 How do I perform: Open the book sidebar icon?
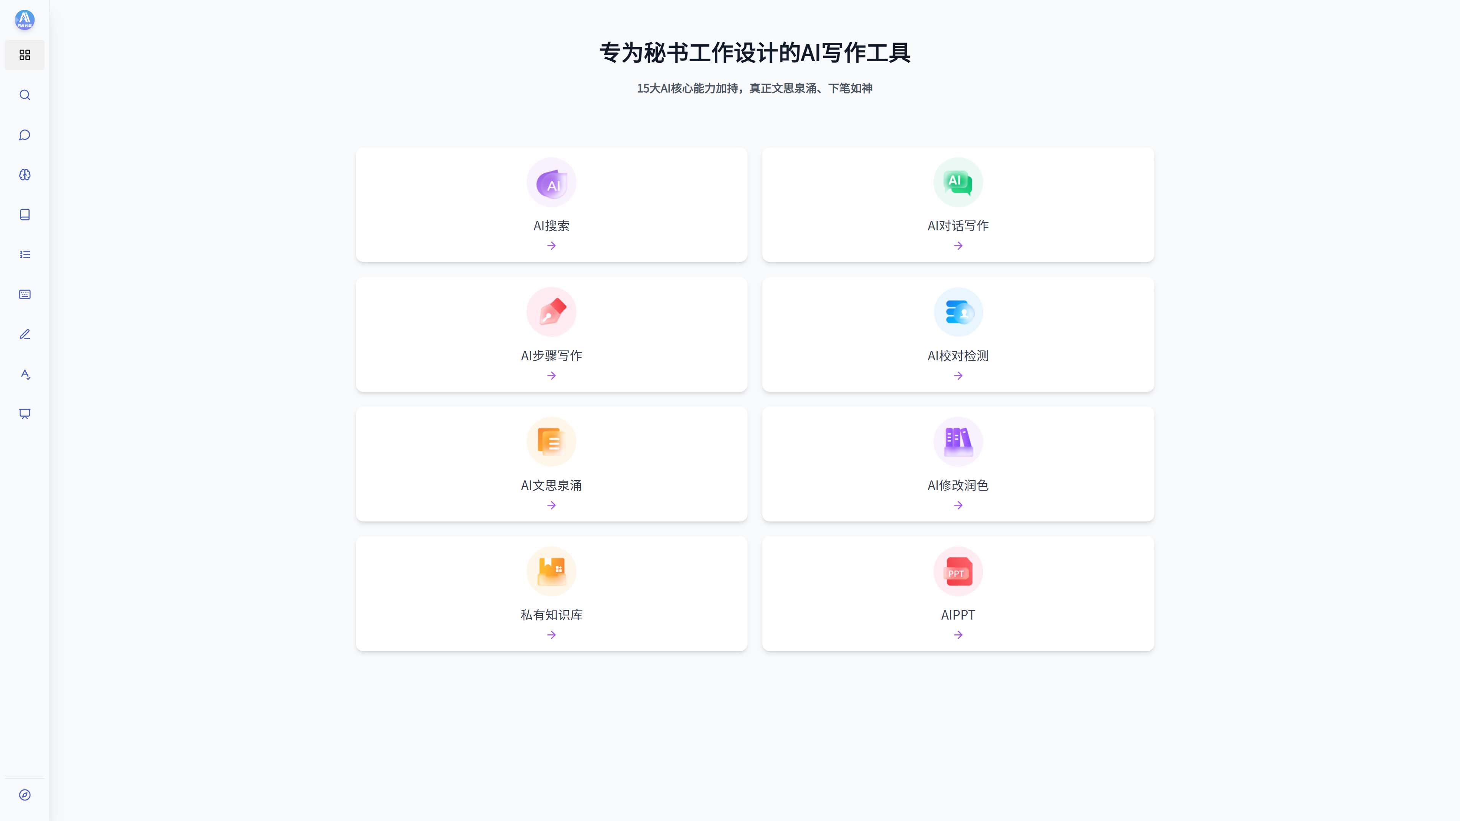click(24, 214)
